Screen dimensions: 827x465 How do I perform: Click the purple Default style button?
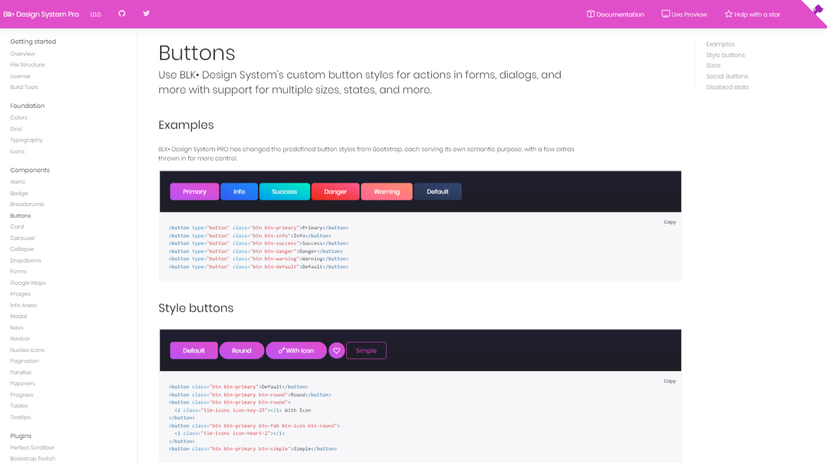tap(194, 351)
